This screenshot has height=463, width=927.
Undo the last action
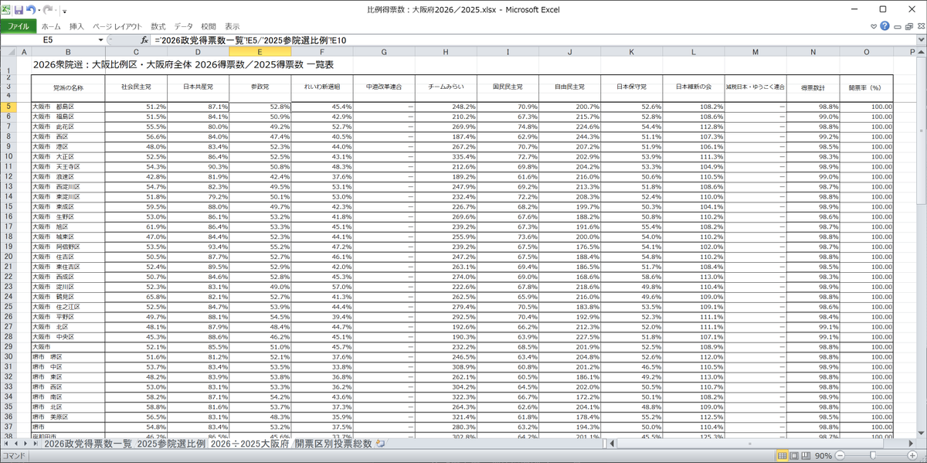click(30, 9)
